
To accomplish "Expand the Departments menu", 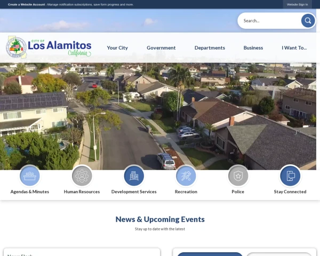I will point(210,47).
